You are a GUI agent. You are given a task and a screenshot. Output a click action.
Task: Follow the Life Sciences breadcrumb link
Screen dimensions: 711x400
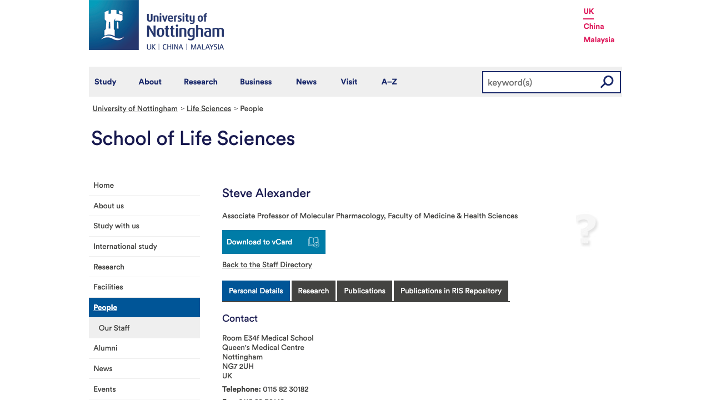coord(208,109)
